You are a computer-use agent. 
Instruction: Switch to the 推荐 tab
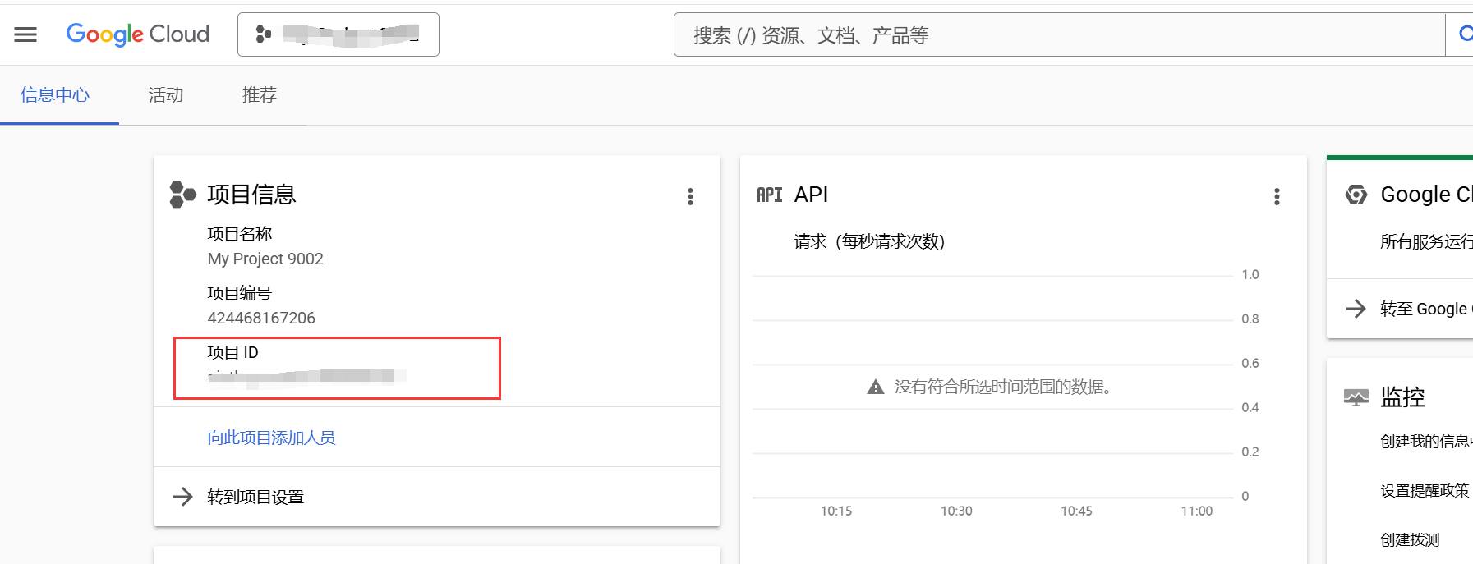[260, 95]
